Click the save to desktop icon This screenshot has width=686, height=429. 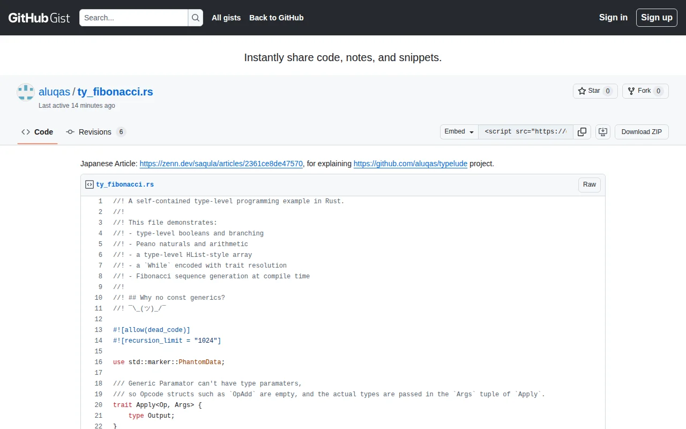click(603, 132)
